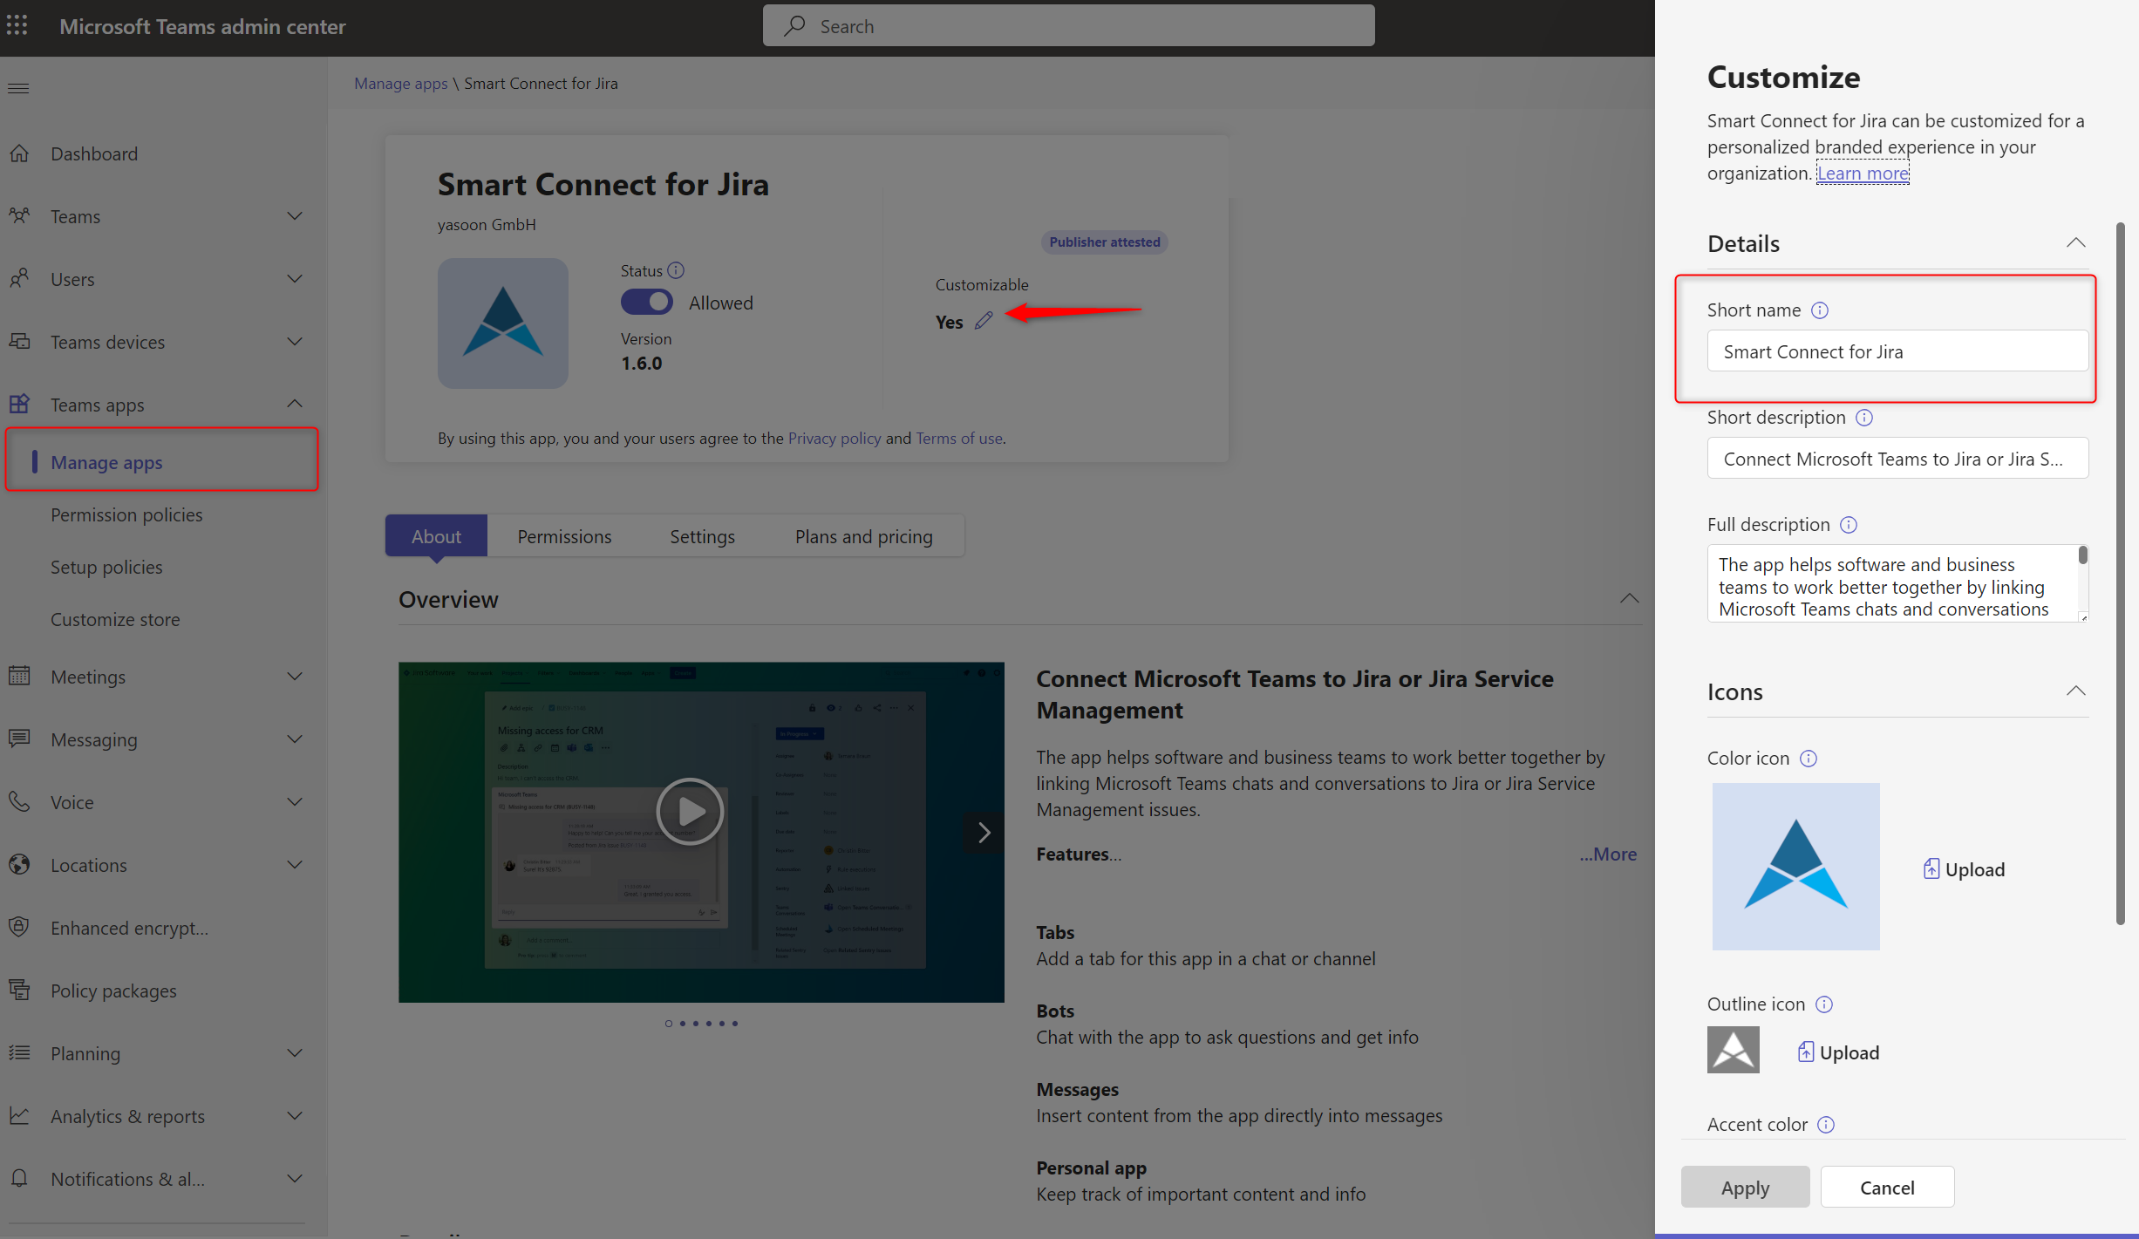Open the Plans and pricing tab
The height and width of the screenshot is (1239, 2139).
click(x=863, y=536)
